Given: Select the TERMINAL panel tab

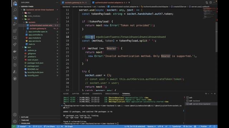Looking at the screenshot, I should pyautogui.click(x=126, y=94).
